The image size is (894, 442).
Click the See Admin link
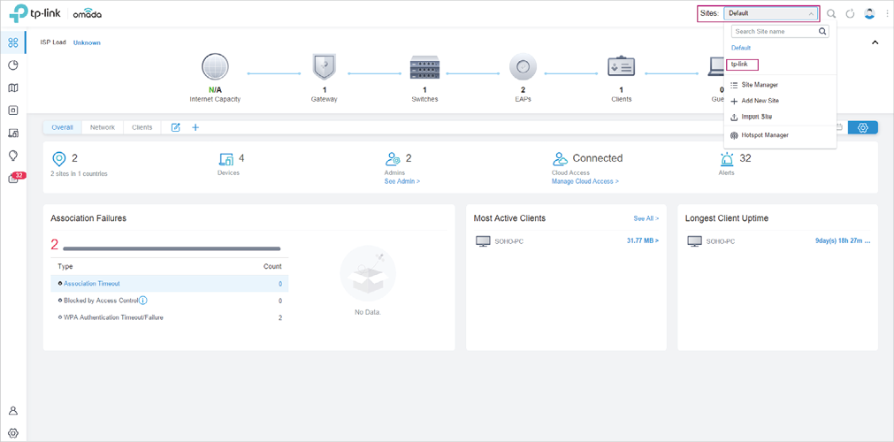[402, 181]
